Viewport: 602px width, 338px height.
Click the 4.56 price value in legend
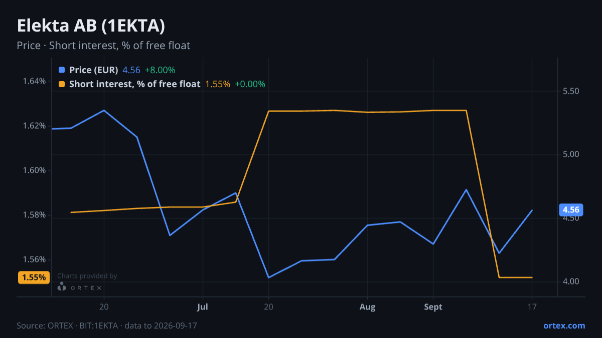click(131, 70)
